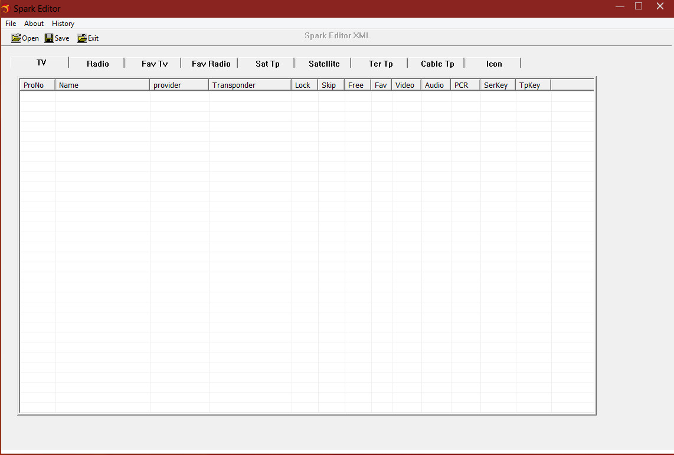Click the TpKey column header
The height and width of the screenshot is (455, 674).
pyautogui.click(x=534, y=85)
